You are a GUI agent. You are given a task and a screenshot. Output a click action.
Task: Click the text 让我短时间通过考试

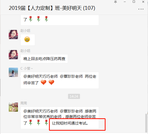(x=70, y=123)
